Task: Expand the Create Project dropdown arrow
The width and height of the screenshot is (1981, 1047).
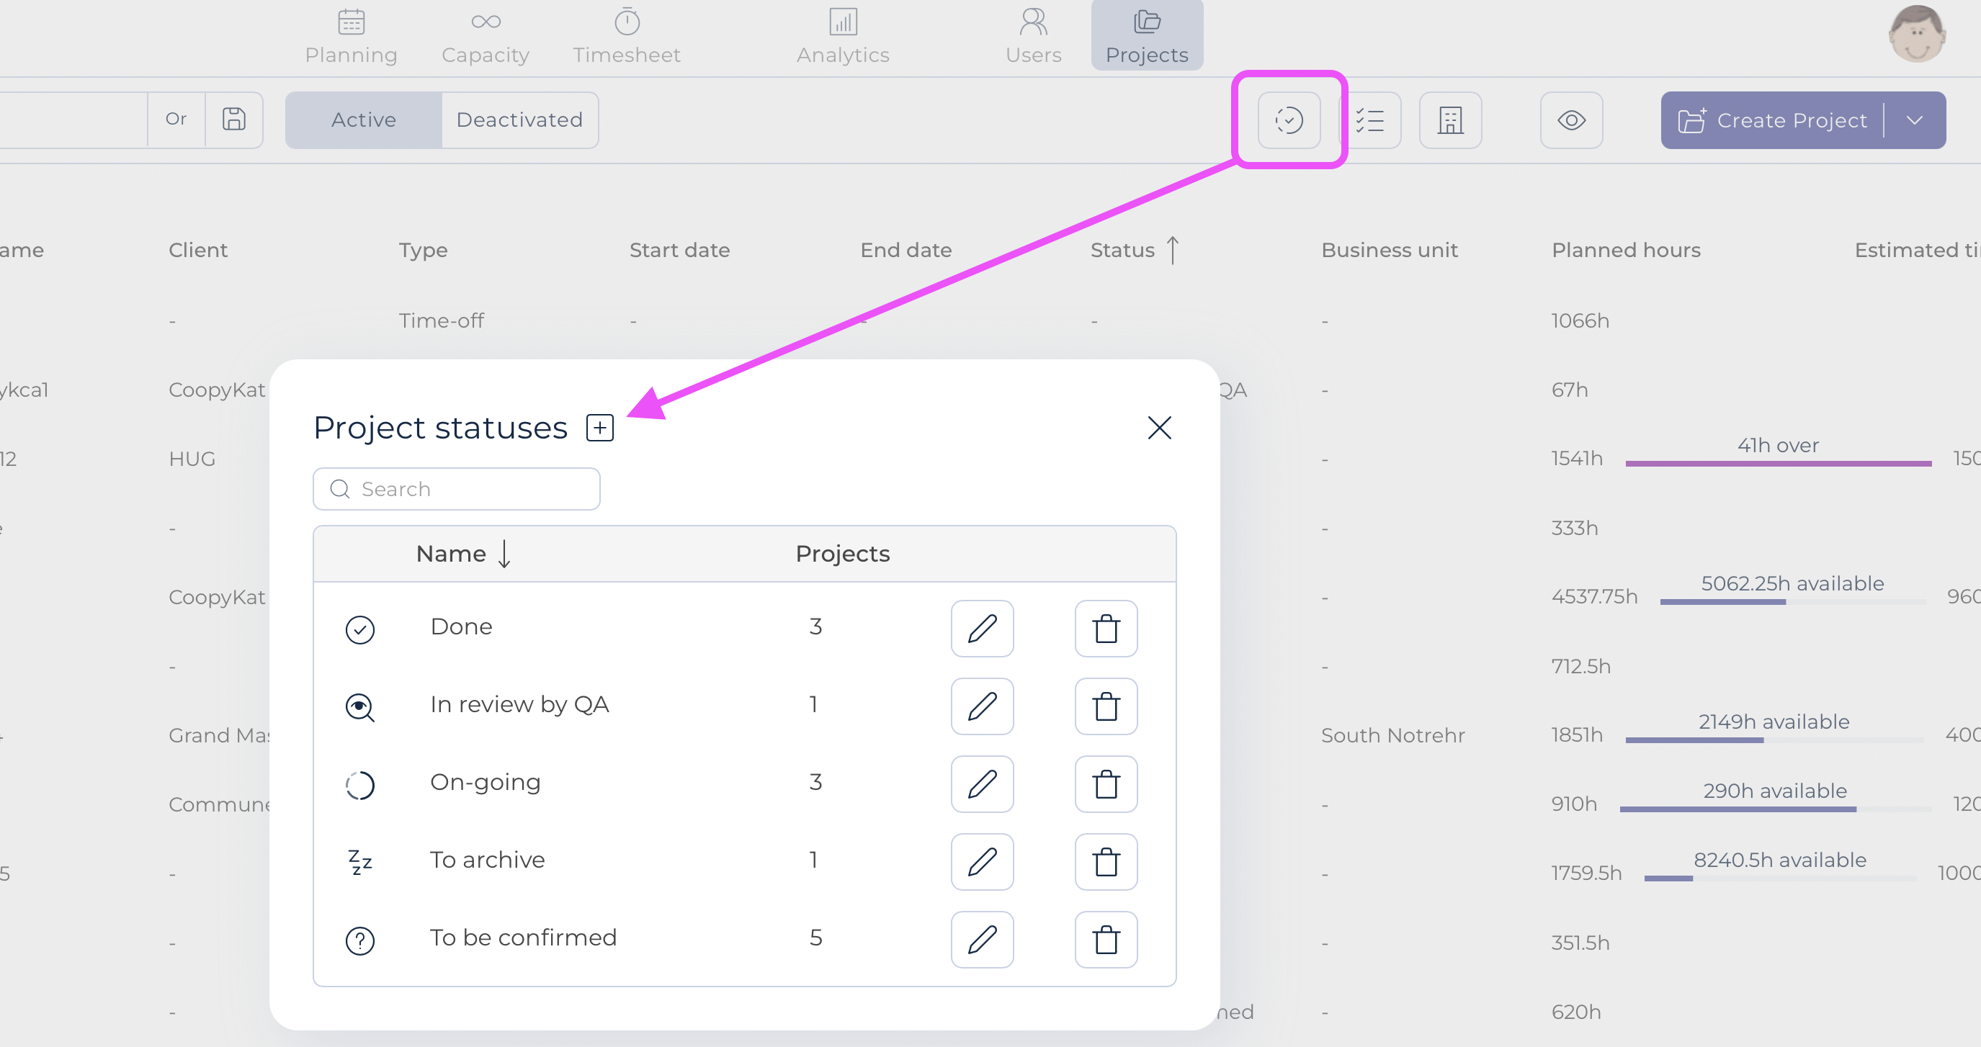Action: (1915, 120)
